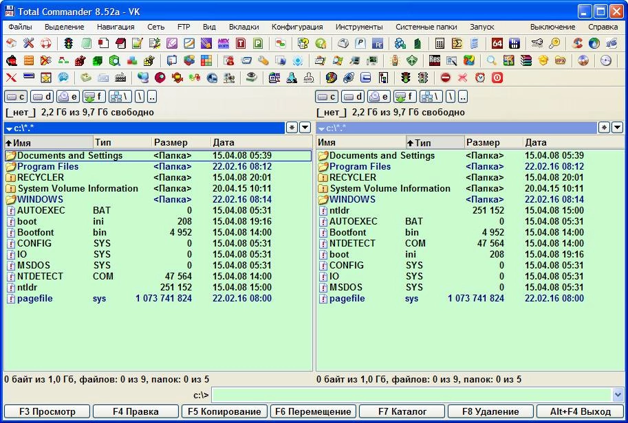Click the red no-entry sign icon

(445, 78)
